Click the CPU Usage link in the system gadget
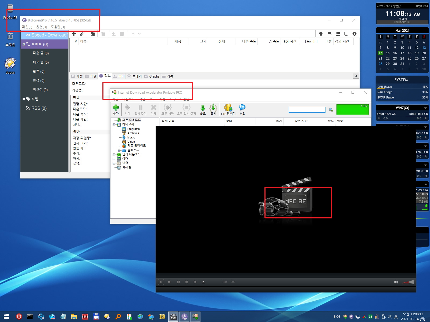This screenshot has width=430, height=322. 385,87
